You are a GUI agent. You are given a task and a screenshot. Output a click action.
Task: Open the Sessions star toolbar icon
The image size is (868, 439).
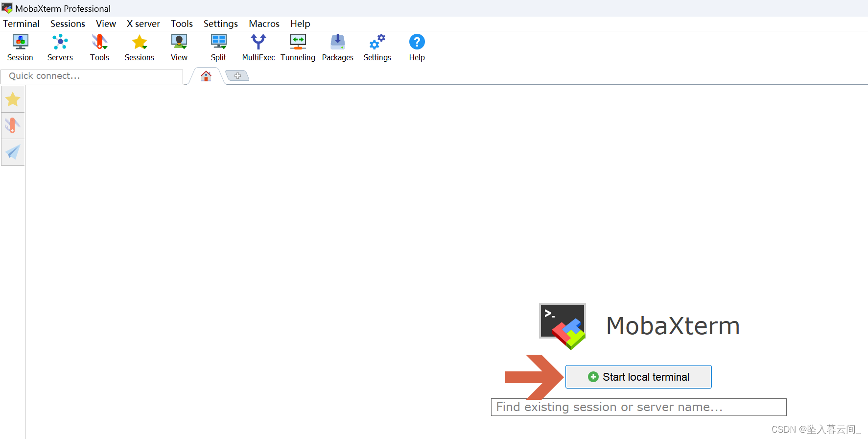139,48
